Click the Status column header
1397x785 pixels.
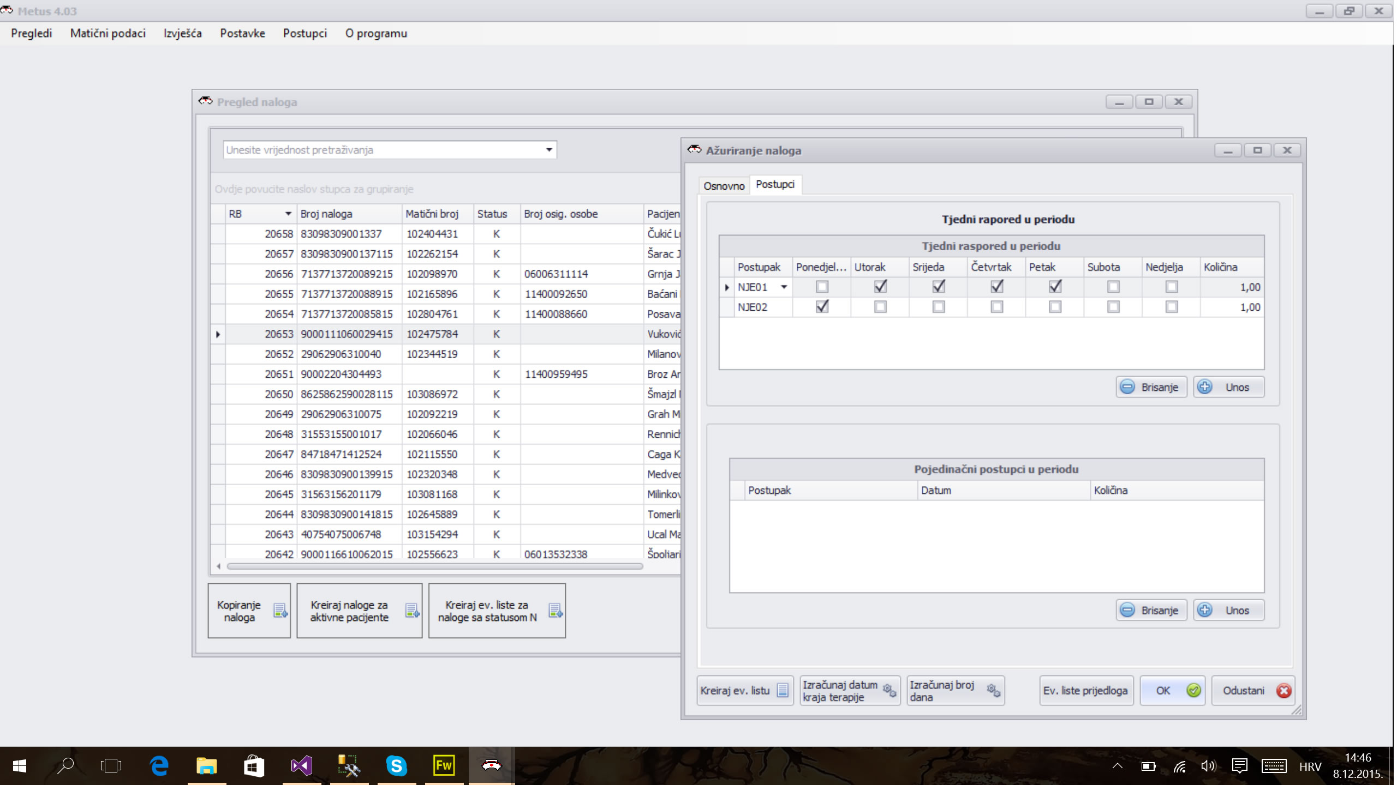(497, 214)
